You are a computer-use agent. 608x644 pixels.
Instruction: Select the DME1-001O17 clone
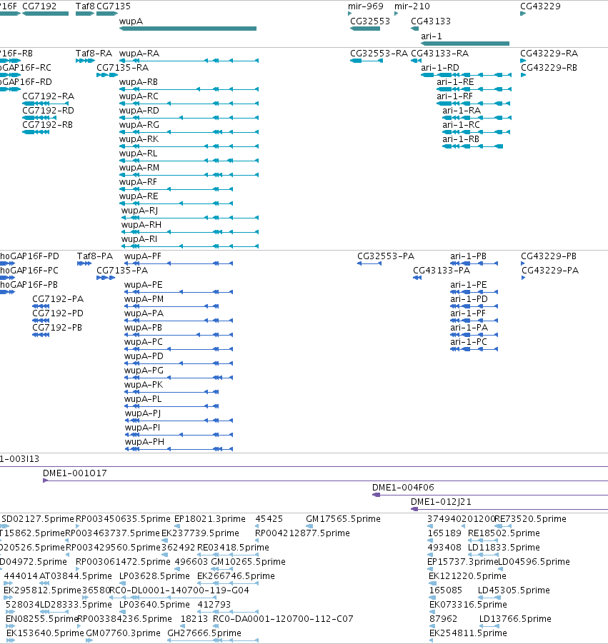(x=75, y=473)
